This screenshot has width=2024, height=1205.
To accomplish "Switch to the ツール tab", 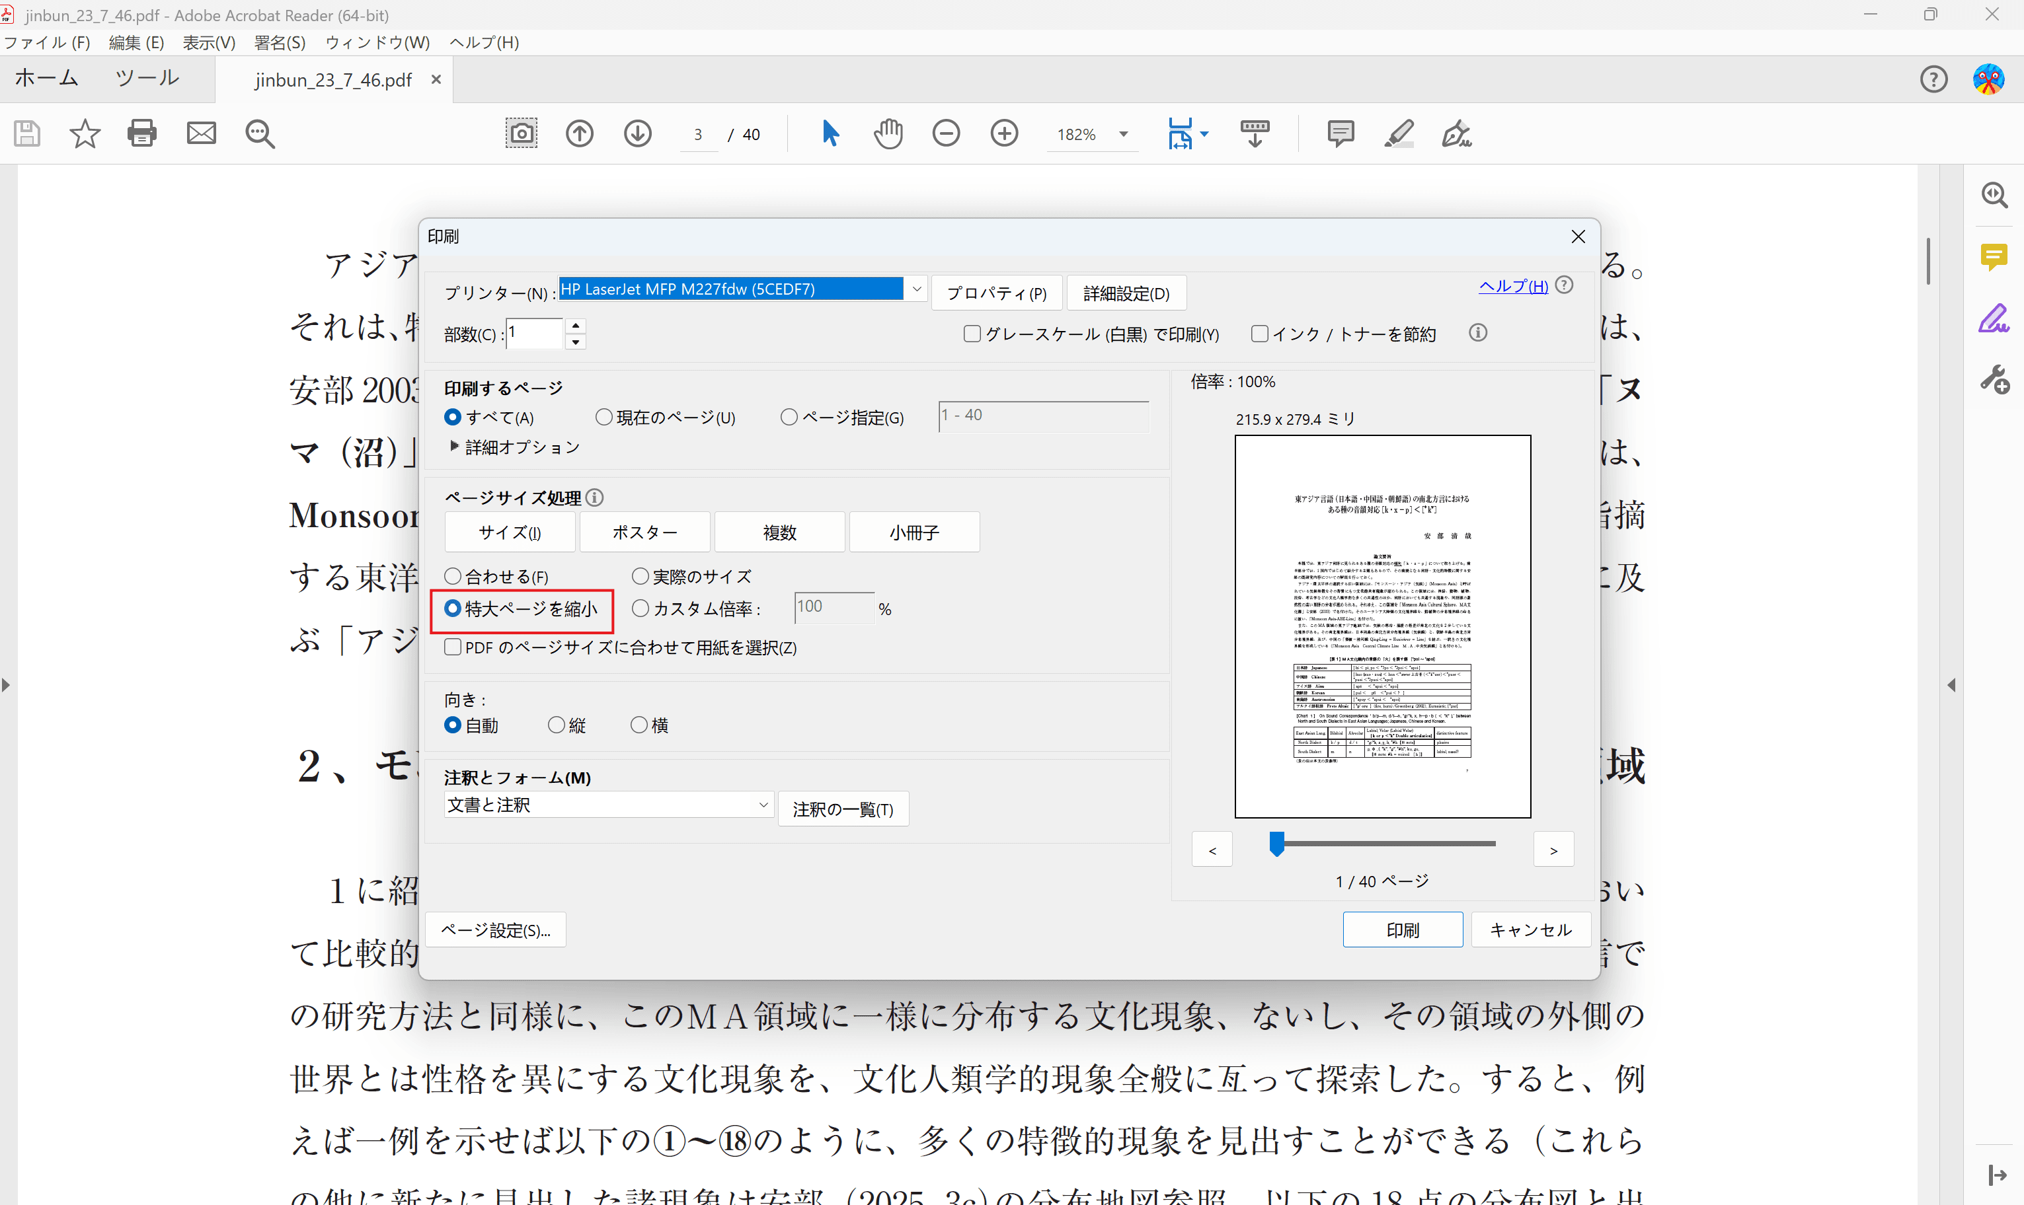I will point(146,78).
